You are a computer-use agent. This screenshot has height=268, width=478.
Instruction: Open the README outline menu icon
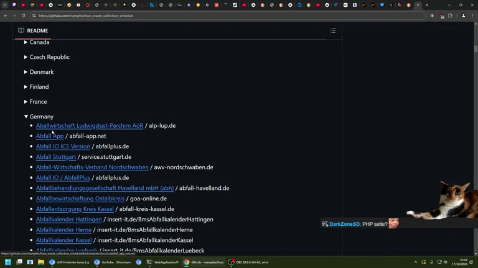click(x=332, y=30)
